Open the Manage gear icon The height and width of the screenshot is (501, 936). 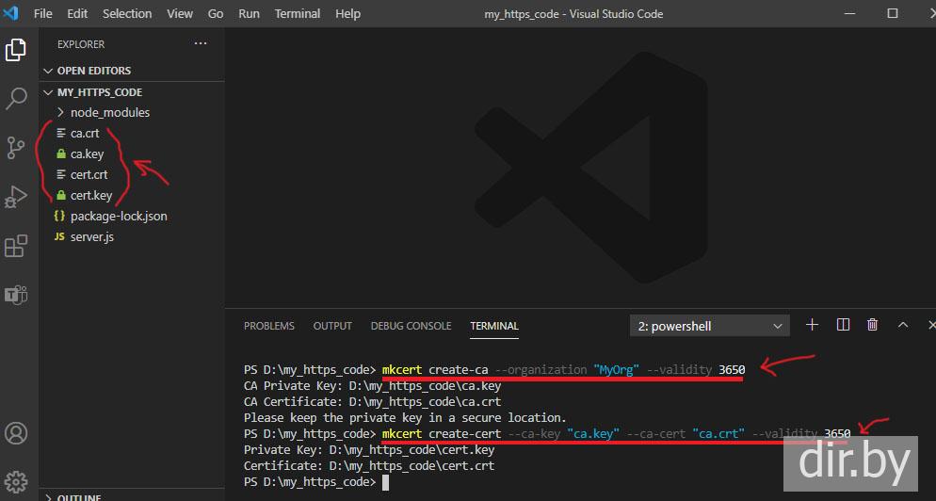(x=16, y=482)
